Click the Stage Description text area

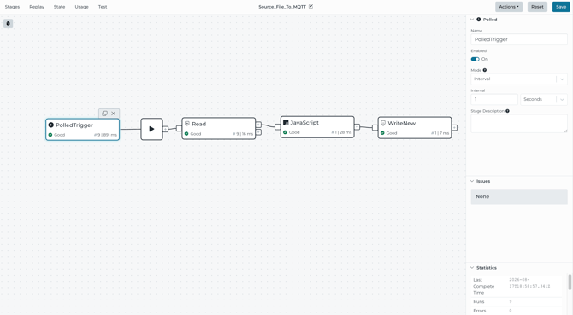point(519,123)
